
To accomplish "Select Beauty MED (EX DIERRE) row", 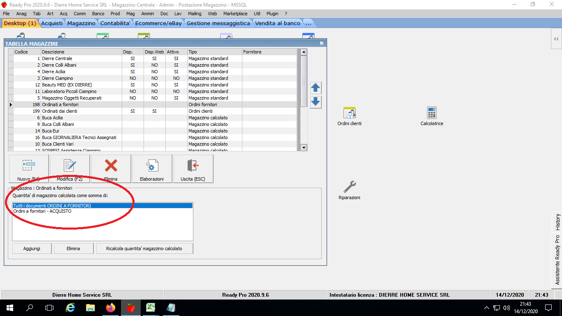I will click(152, 85).
